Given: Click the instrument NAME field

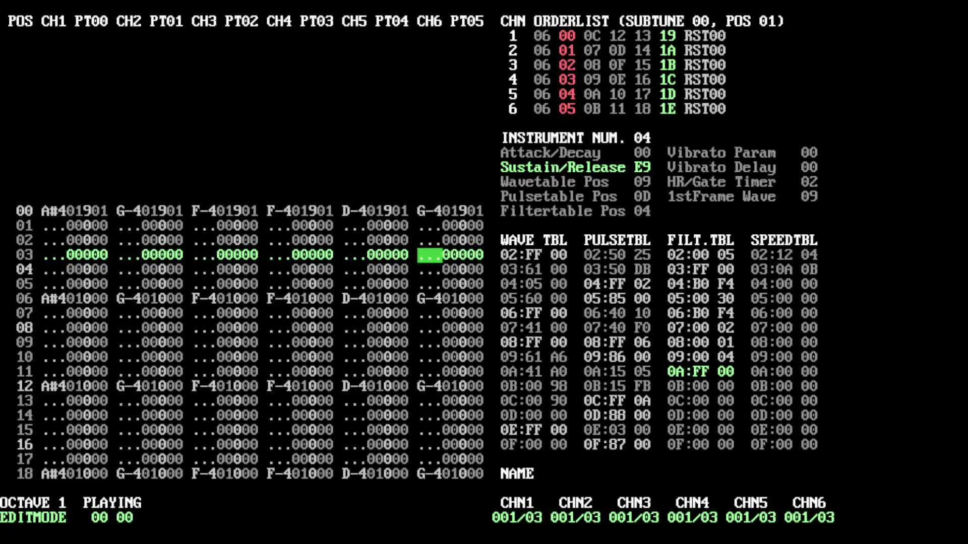Looking at the screenshot, I should (517, 473).
